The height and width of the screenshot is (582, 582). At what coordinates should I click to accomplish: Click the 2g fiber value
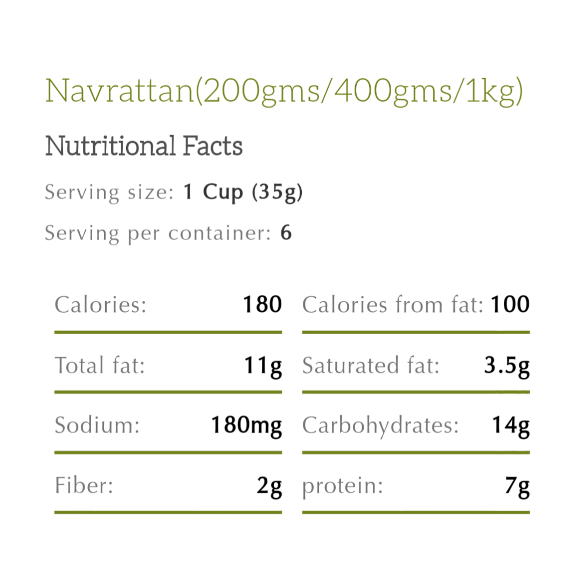[x=269, y=486]
